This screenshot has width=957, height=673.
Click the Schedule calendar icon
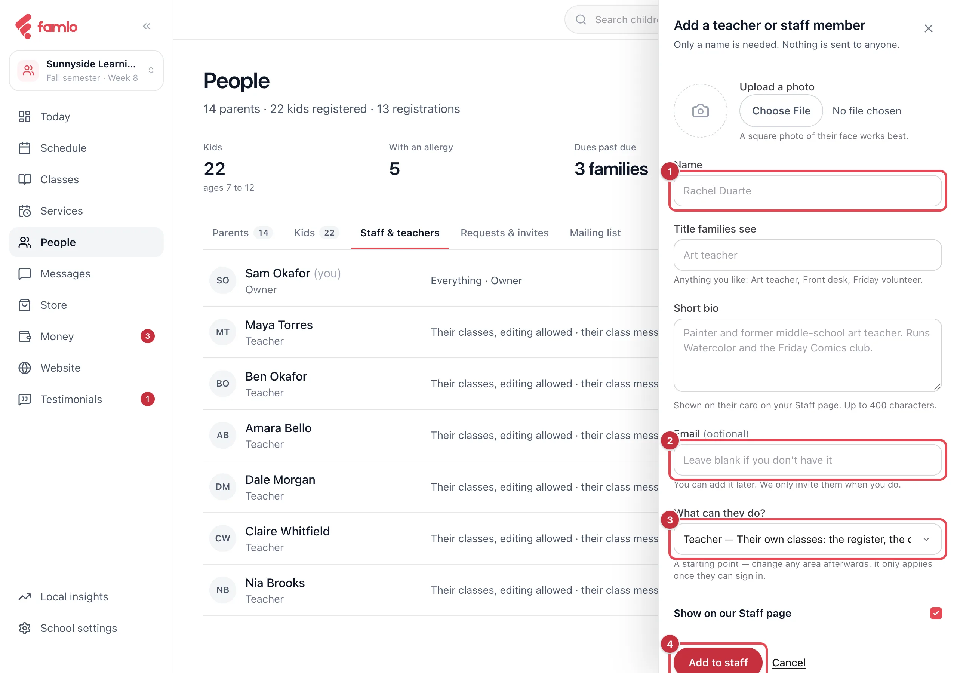pyautogui.click(x=25, y=148)
